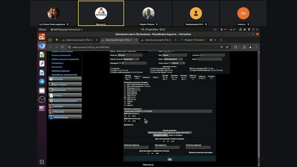Focus Реквизиты документа text field

click(x=168, y=111)
